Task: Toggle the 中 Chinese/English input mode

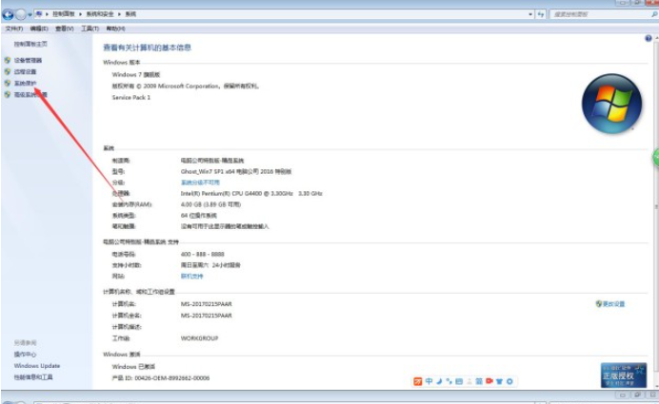Action: [x=429, y=381]
